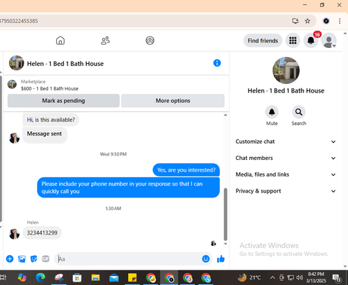Click More options button
348x285 pixels.
coord(173,101)
